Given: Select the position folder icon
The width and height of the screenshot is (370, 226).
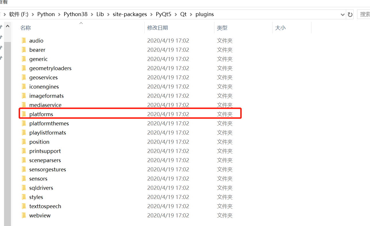Looking at the screenshot, I should [24, 142].
